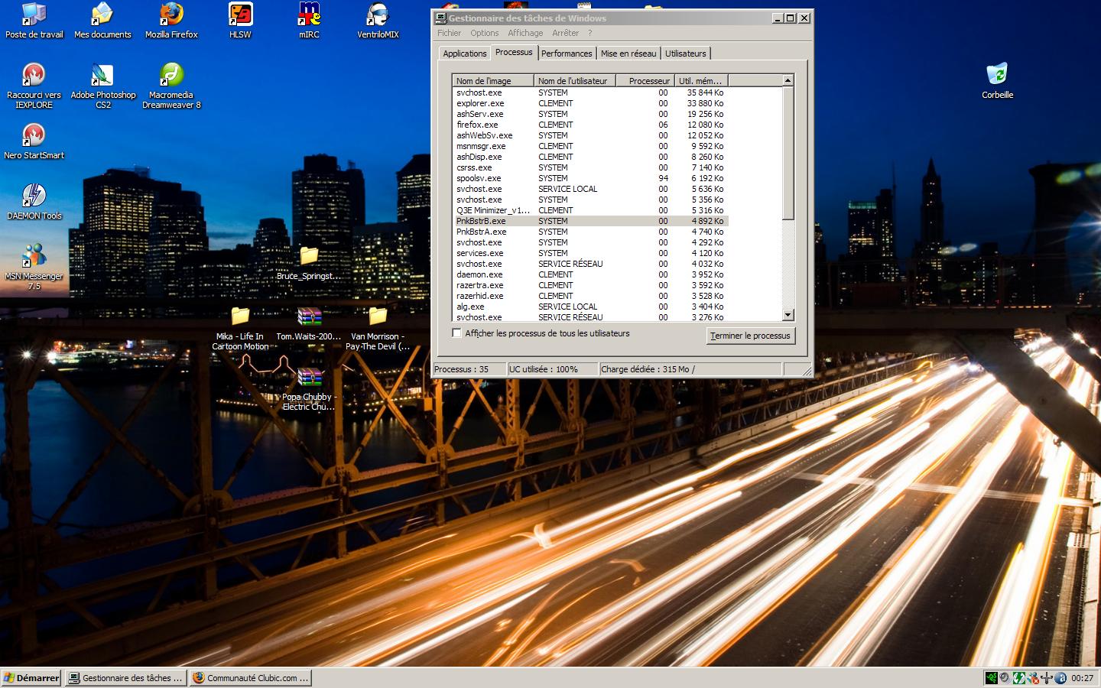Select the firefox.exe process row
This screenshot has width=1101, height=688.
[x=477, y=125]
